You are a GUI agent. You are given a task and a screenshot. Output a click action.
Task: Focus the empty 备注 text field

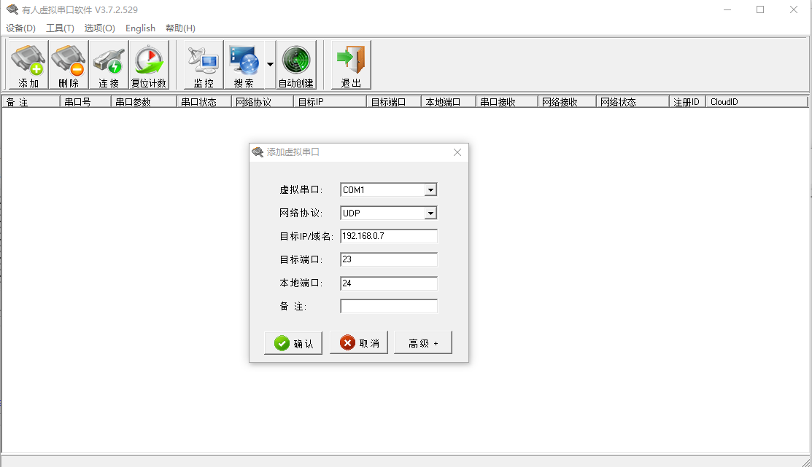pos(388,307)
